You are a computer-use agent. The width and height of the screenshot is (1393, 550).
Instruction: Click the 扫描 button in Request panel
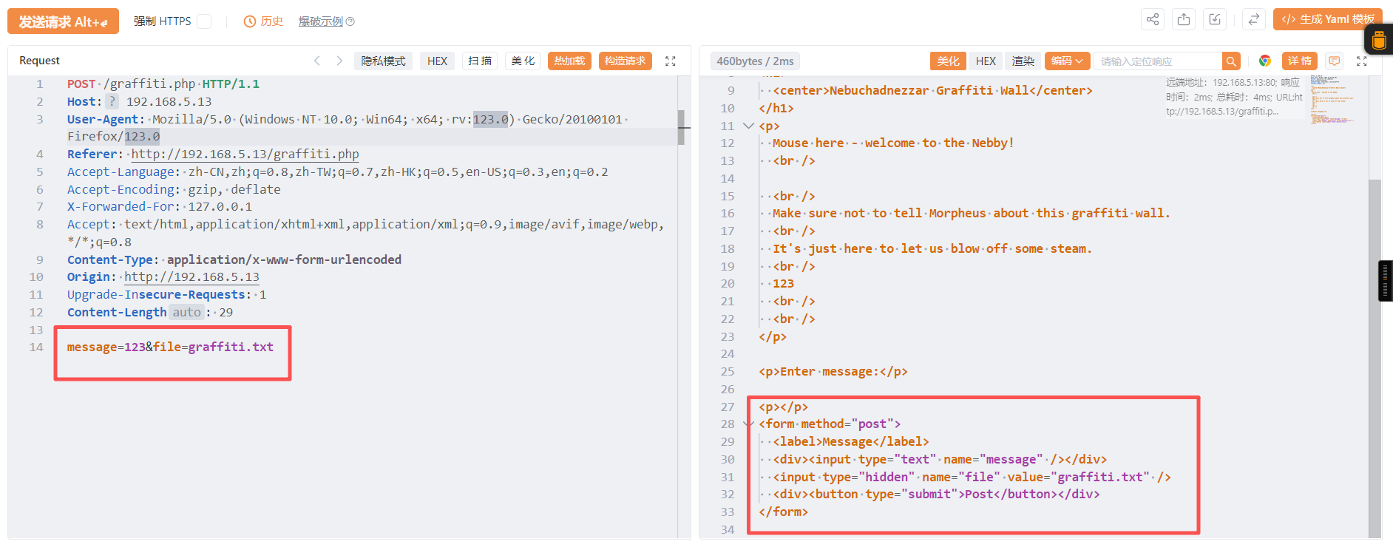[480, 61]
